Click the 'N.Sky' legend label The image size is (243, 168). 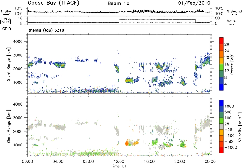click(x=6, y=11)
